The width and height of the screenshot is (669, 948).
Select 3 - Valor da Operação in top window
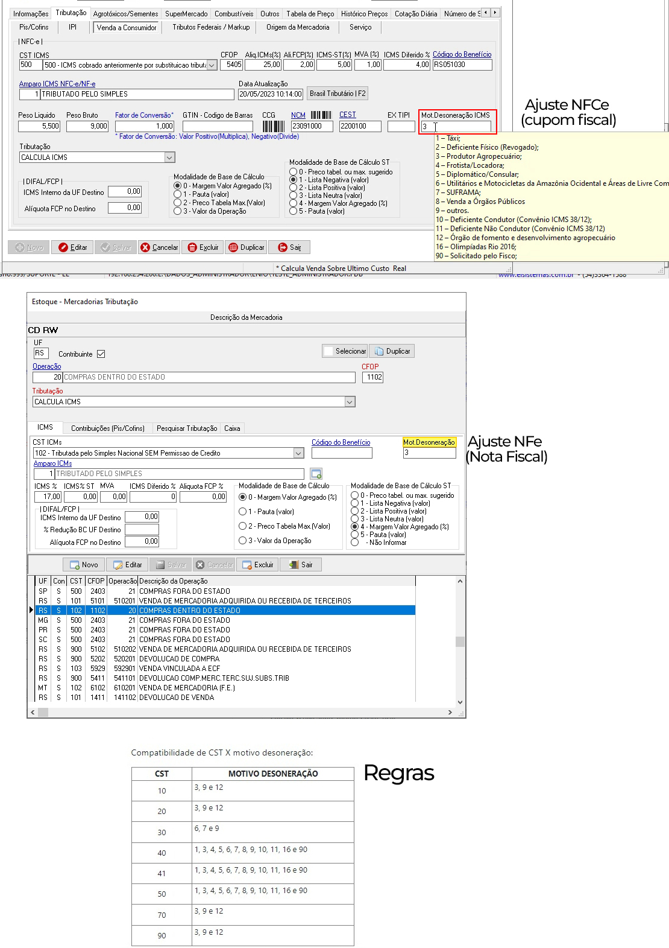177,211
